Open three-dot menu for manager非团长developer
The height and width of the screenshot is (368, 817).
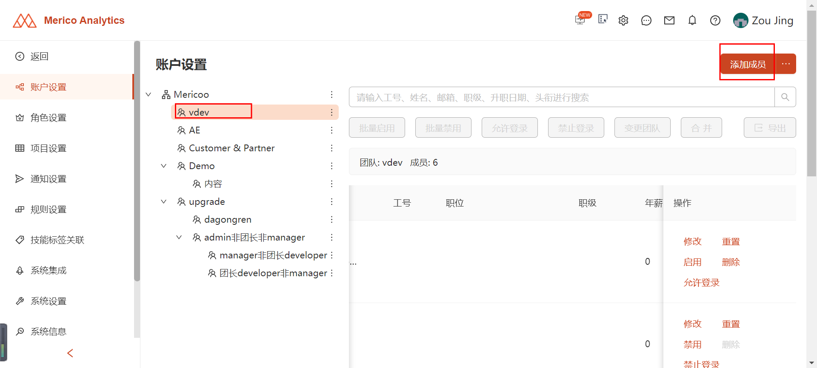pos(331,255)
